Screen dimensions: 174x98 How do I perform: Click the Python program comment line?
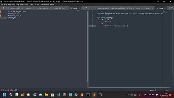[x=129, y=14]
